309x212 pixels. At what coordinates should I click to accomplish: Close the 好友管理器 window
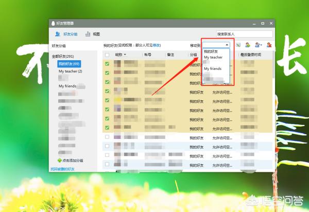click(x=271, y=23)
